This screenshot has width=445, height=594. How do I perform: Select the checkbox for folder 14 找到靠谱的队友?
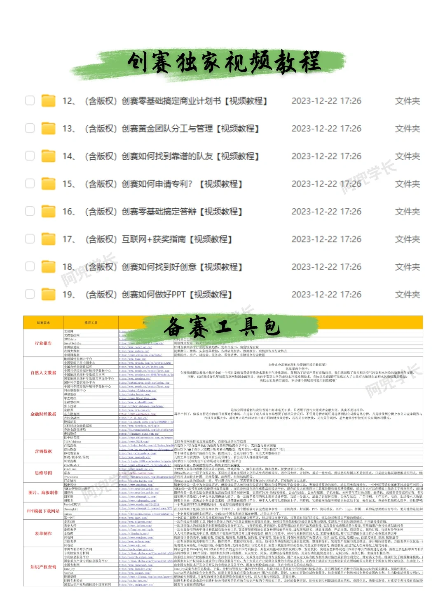(x=30, y=156)
